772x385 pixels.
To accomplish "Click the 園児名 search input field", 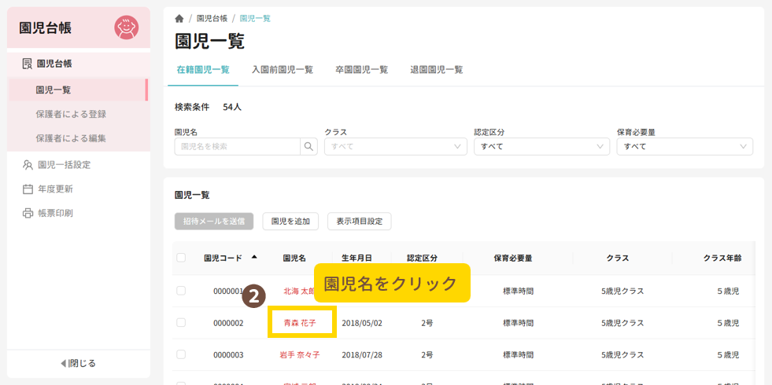I will tap(237, 146).
